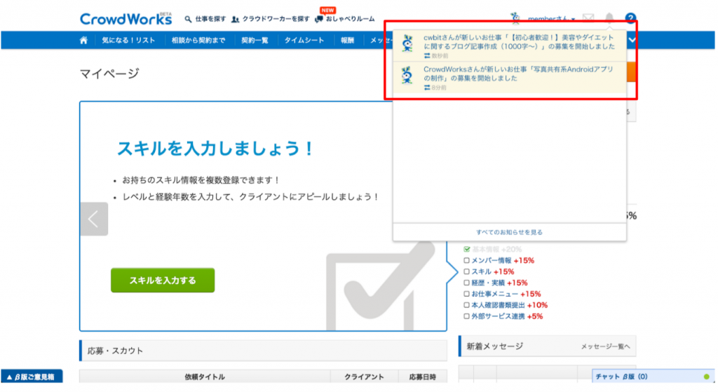Click the home icon in the navigation bar
718x392 pixels.
pyautogui.click(x=84, y=41)
